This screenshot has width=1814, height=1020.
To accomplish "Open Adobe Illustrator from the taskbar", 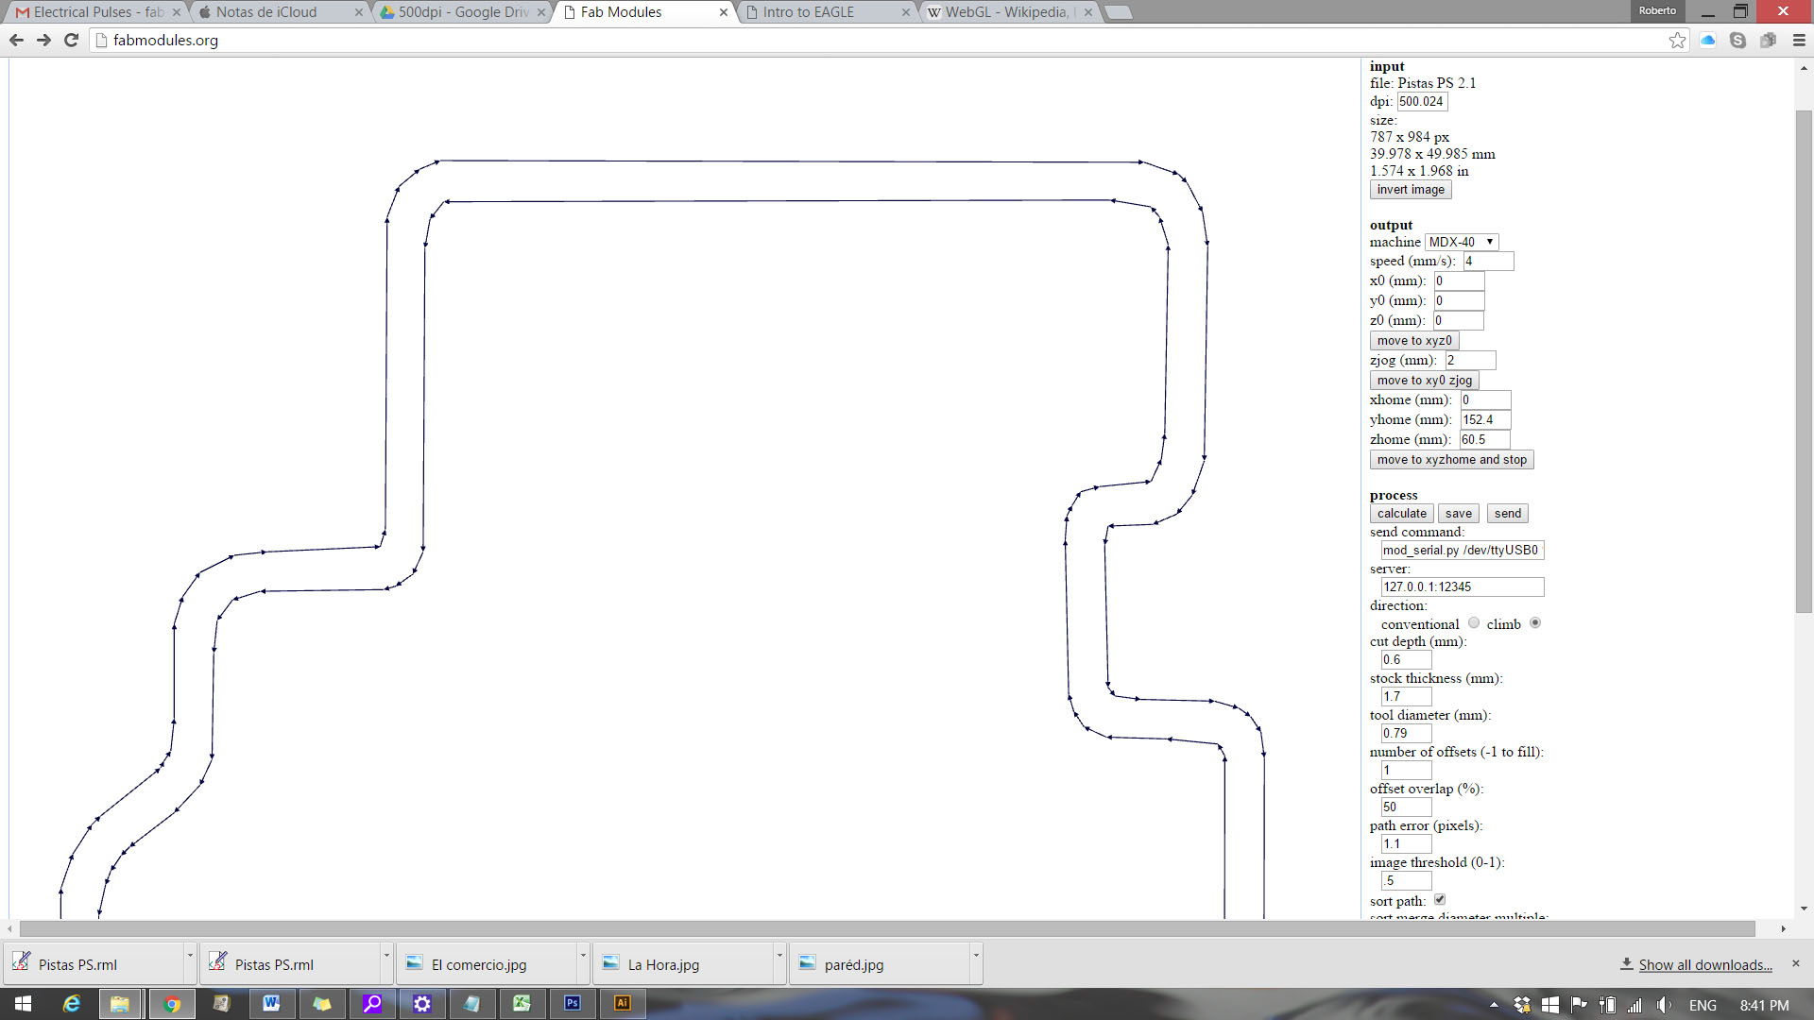I will pyautogui.click(x=623, y=1004).
